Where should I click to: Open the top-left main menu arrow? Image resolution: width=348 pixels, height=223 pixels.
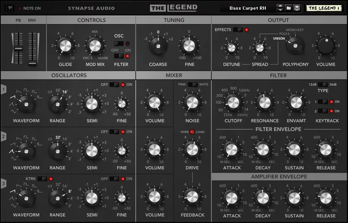pyautogui.click(x=10, y=8)
